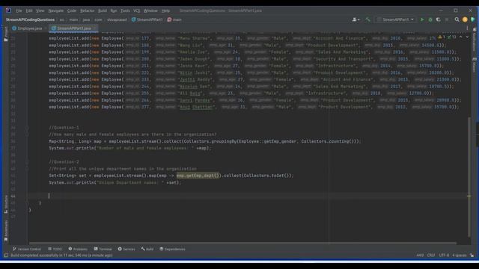Open the TODO tool window

coord(55,249)
